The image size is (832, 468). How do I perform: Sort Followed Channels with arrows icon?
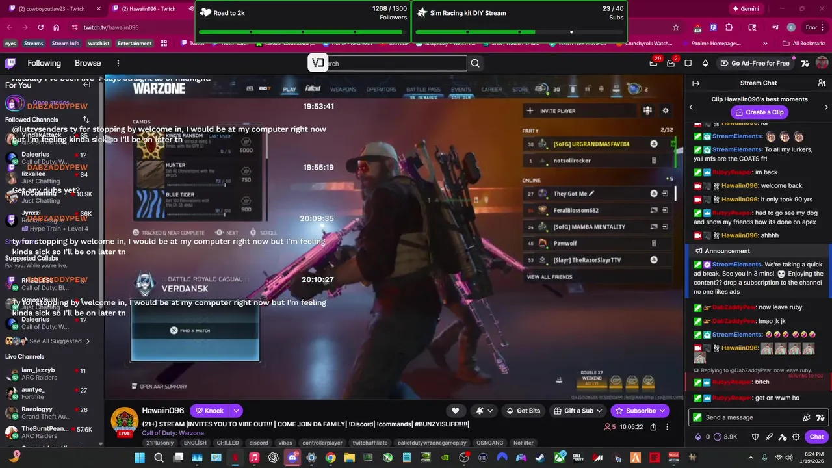click(x=86, y=120)
